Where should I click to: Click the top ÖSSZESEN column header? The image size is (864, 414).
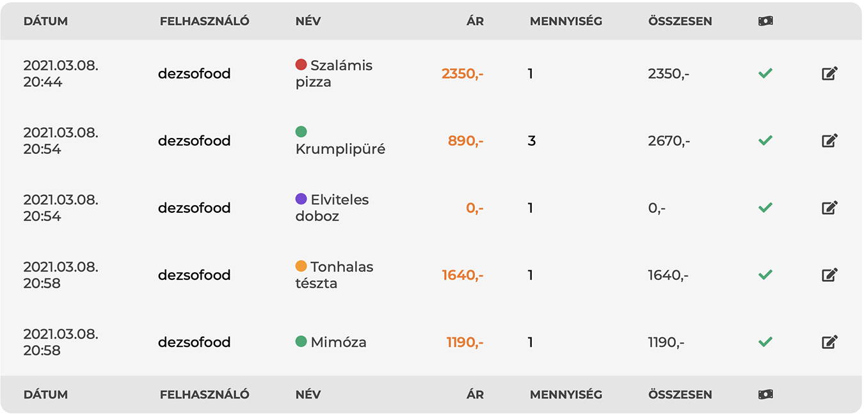[x=680, y=21]
